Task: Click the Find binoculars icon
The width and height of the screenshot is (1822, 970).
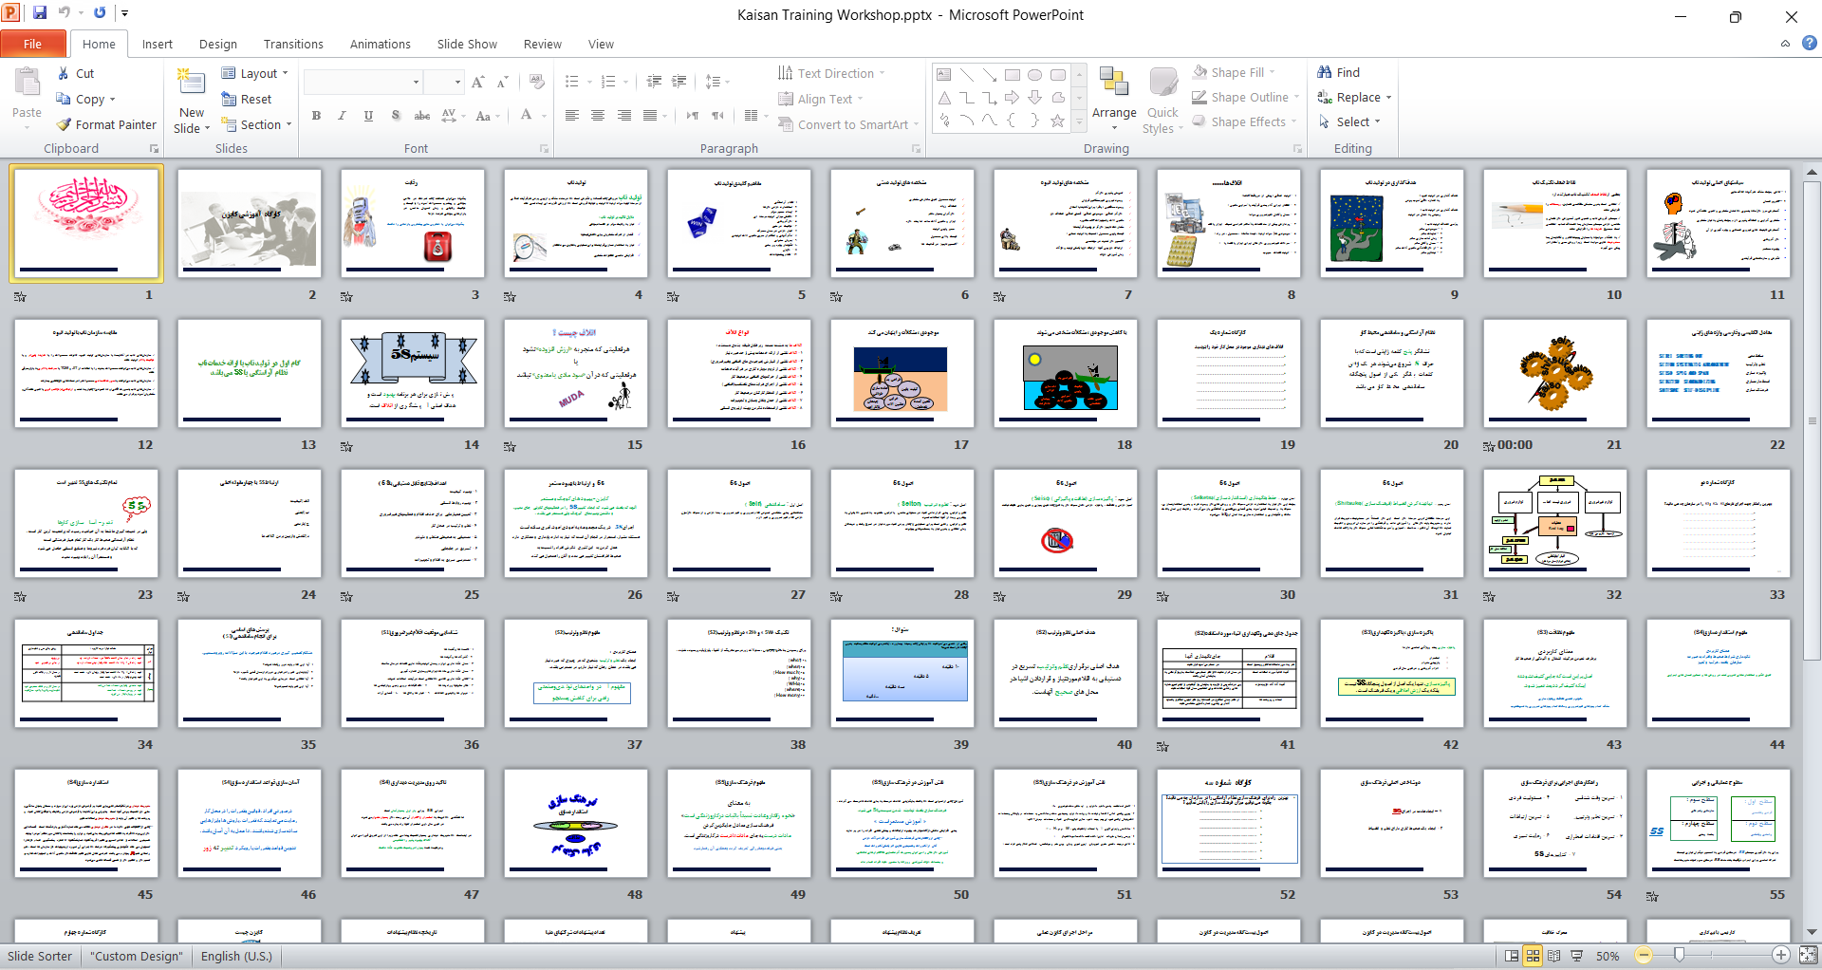Action: (1325, 72)
